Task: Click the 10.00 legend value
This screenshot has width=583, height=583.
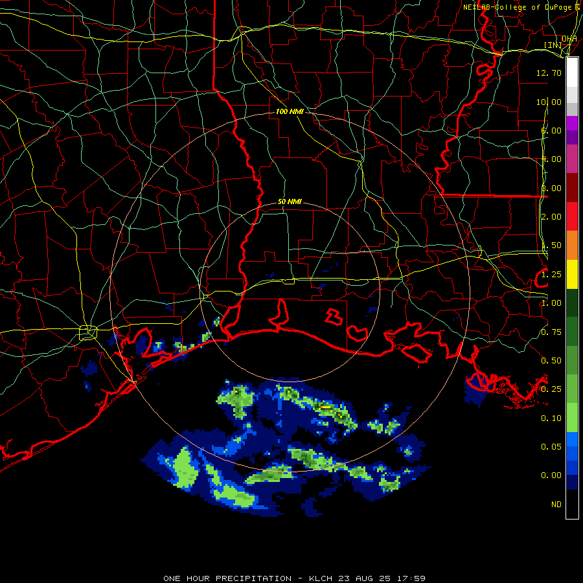Action: [549, 102]
